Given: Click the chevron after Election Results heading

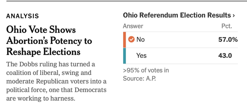Looking at the screenshot, I should pos(234,16).
